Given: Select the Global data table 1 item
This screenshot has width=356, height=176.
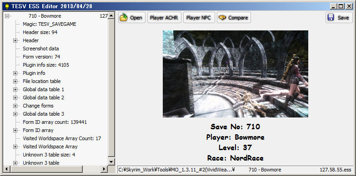Looking at the screenshot, I should [x=43, y=89].
